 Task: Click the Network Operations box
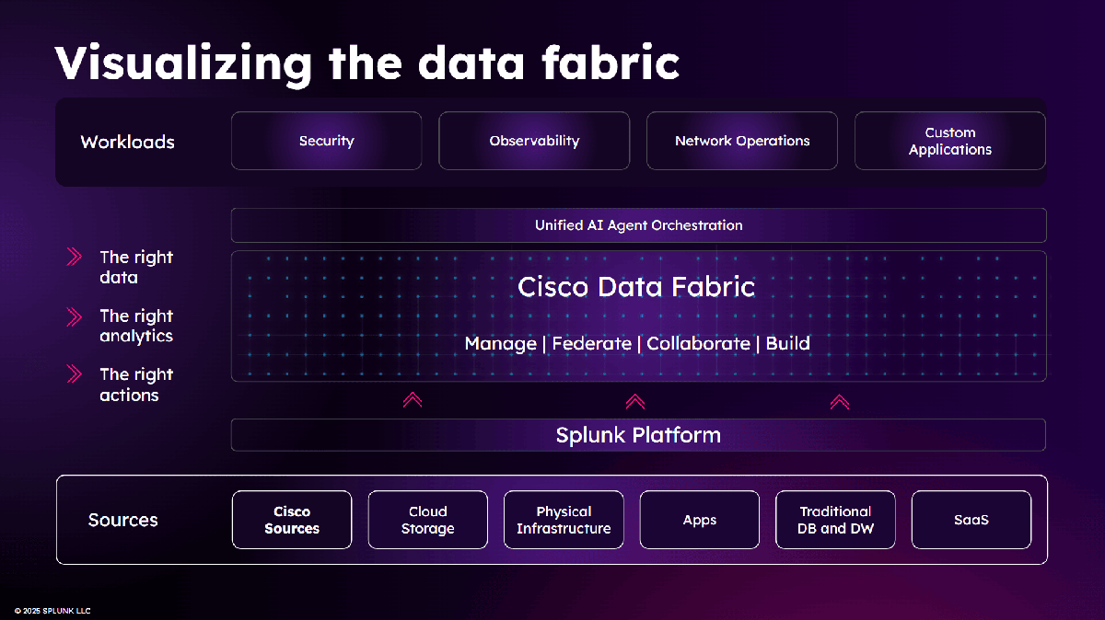(x=742, y=141)
